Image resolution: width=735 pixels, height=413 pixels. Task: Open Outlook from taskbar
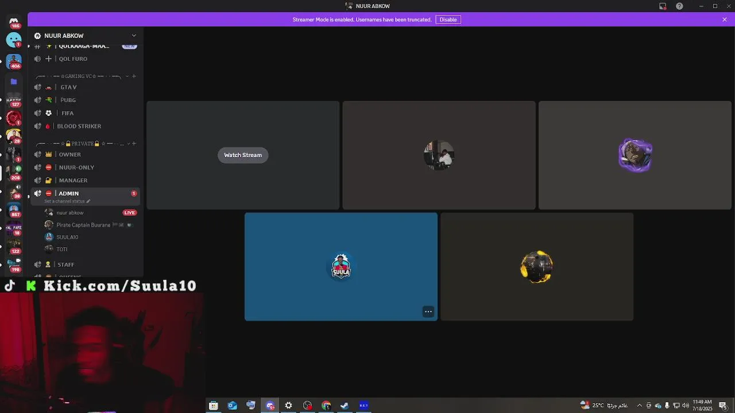232,406
